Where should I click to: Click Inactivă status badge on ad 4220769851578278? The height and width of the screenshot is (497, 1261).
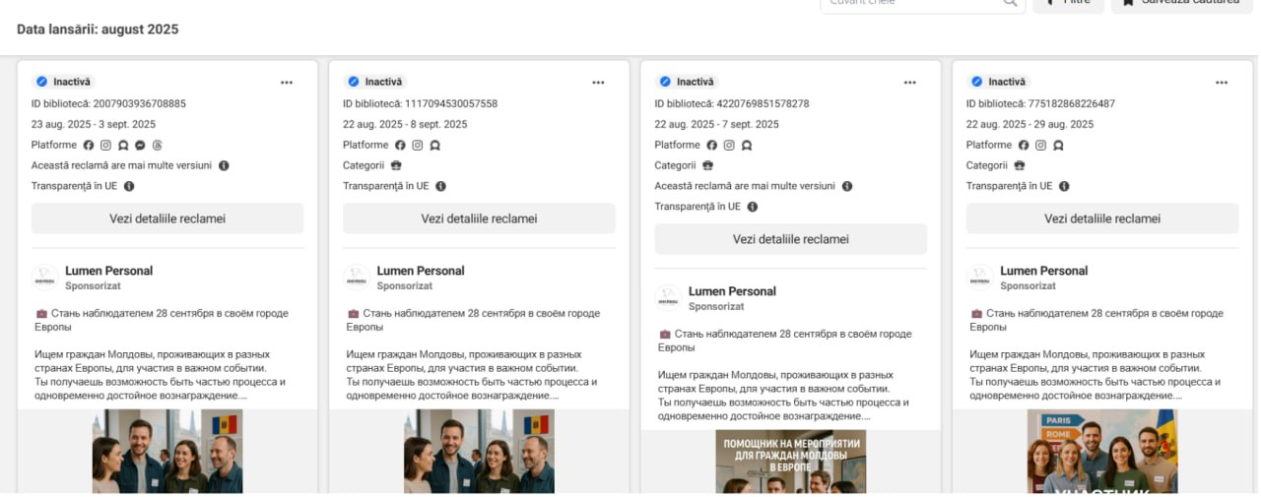pos(687,82)
